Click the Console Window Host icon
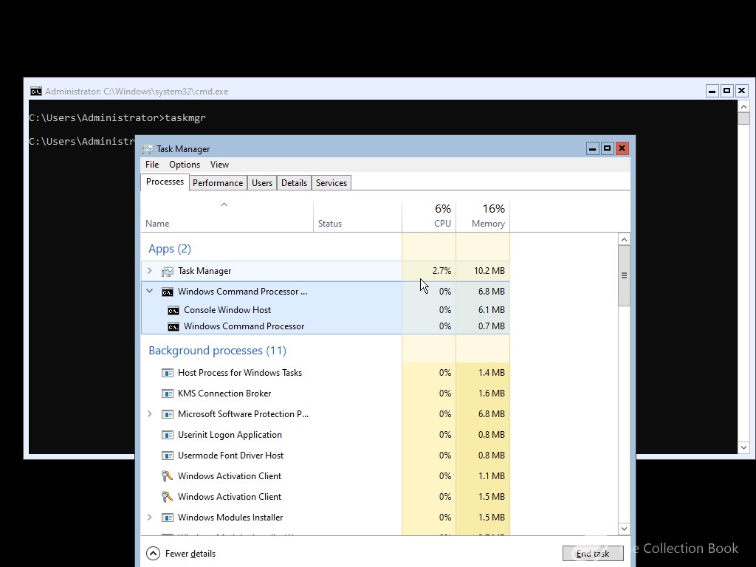756x567 pixels. (x=173, y=310)
